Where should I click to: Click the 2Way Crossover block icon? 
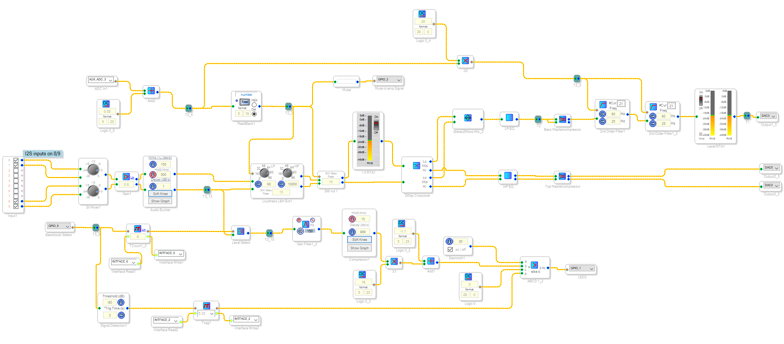(x=416, y=166)
